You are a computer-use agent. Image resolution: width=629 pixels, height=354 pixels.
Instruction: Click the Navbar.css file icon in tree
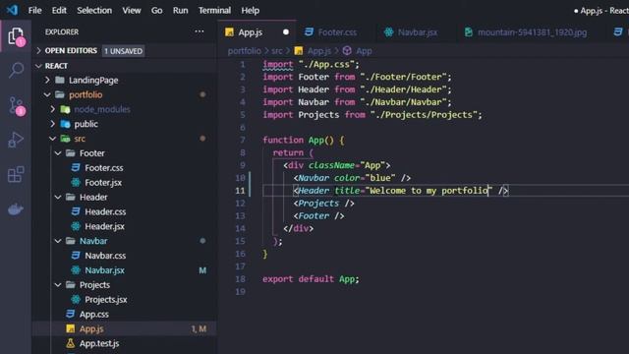point(76,256)
